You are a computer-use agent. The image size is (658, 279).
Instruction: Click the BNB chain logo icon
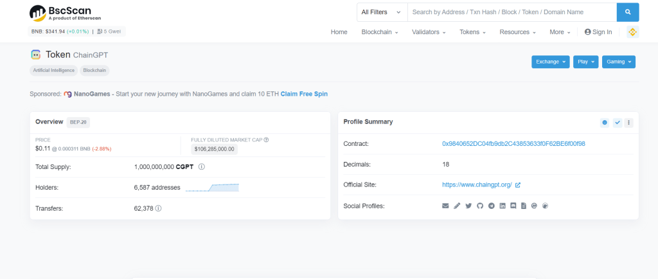coord(632,32)
